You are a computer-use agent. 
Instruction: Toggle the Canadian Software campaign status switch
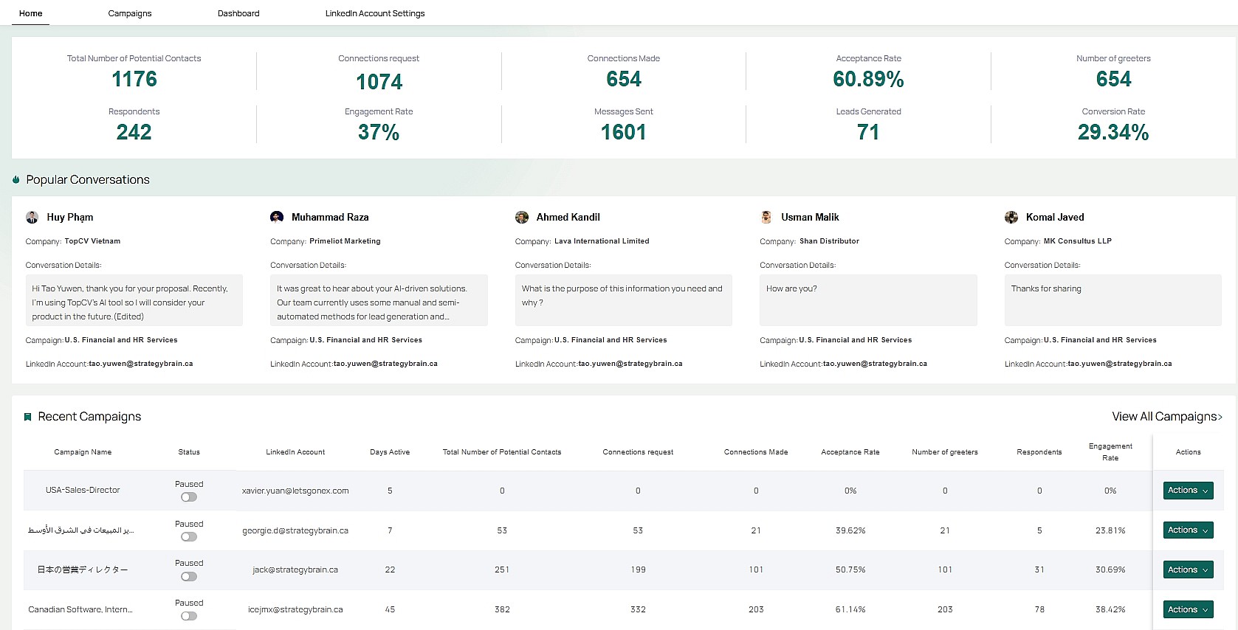point(189,616)
